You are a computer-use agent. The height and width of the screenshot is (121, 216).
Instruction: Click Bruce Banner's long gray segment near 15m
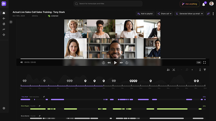167,118
